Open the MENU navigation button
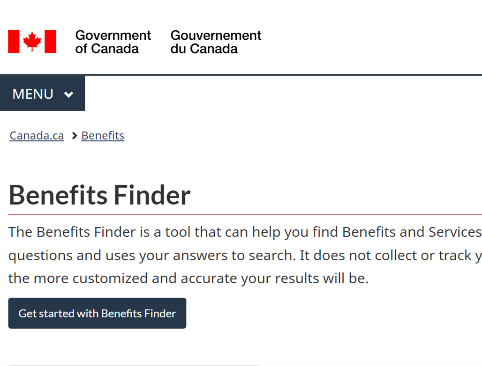 42,94
